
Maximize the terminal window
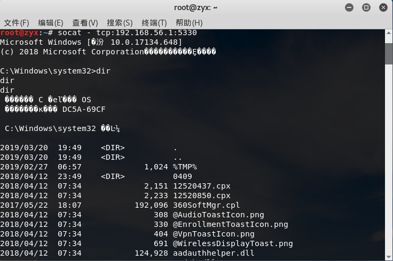click(366, 8)
